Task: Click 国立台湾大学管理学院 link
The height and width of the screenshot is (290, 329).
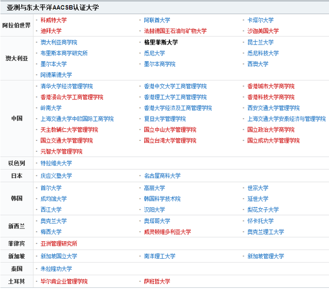Action: click(x=170, y=141)
